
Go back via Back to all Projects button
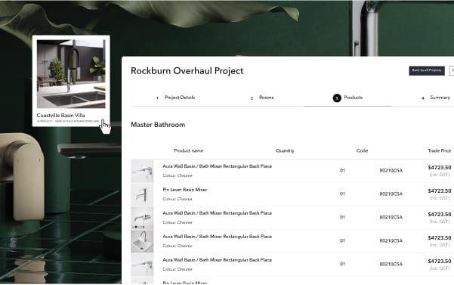427,70
